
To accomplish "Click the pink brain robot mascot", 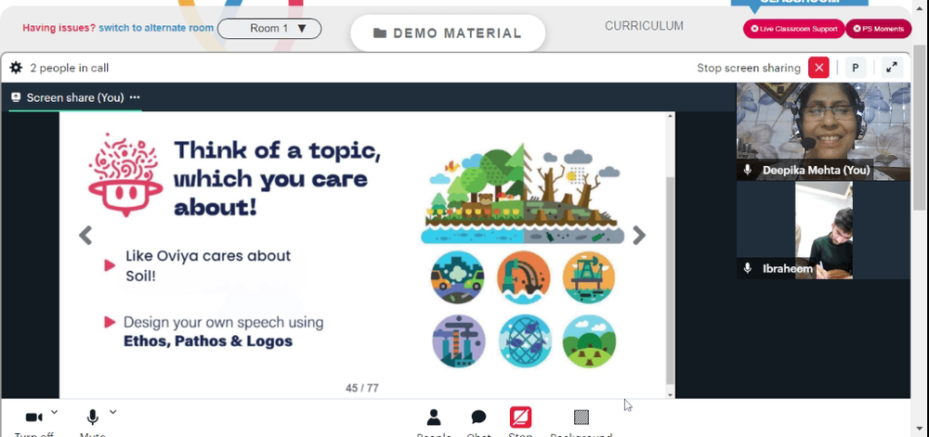I will [x=124, y=174].
